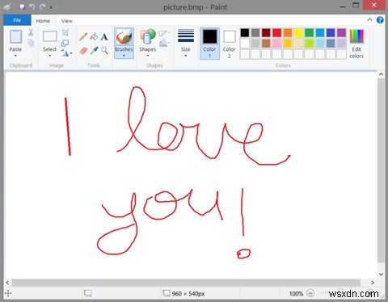The width and height of the screenshot is (388, 302).
Task: Click the Copy icon in Clipboard group
Action: 31,43
